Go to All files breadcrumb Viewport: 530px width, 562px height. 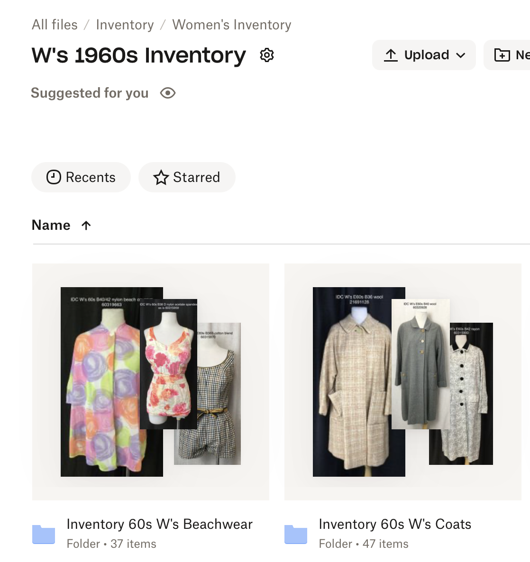[55, 25]
